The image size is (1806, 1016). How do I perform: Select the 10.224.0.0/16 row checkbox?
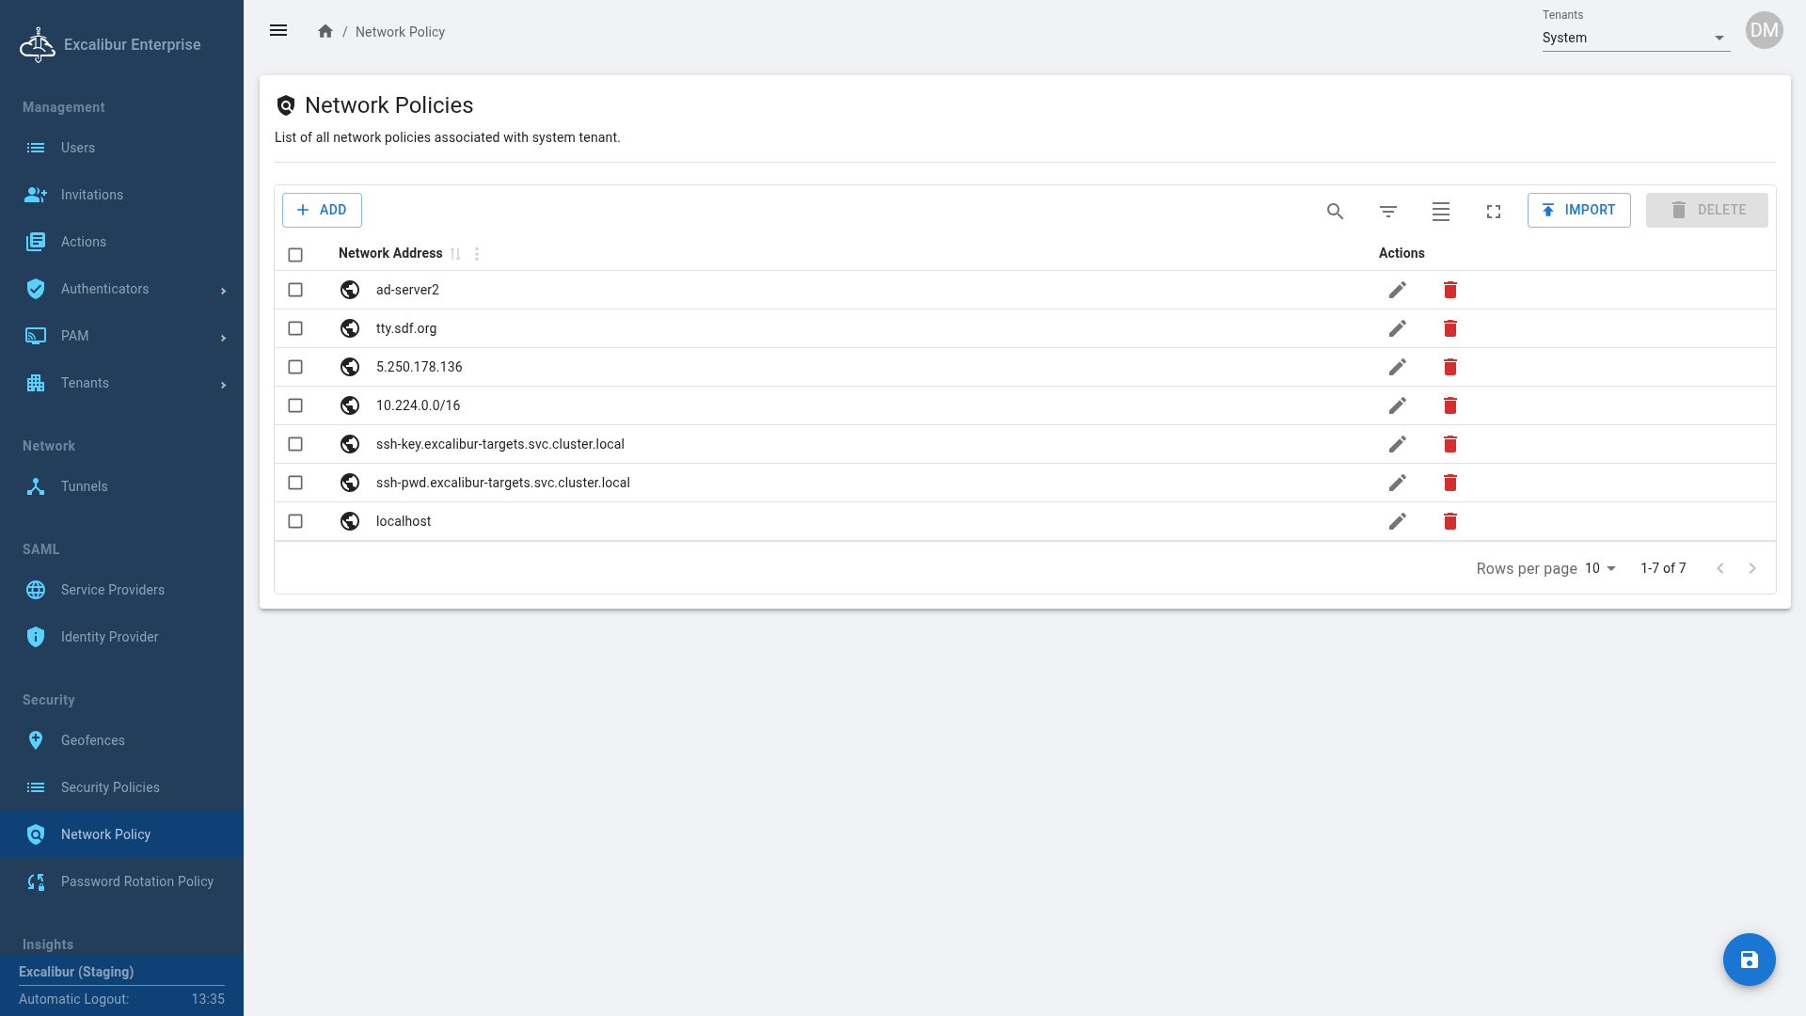(x=295, y=405)
